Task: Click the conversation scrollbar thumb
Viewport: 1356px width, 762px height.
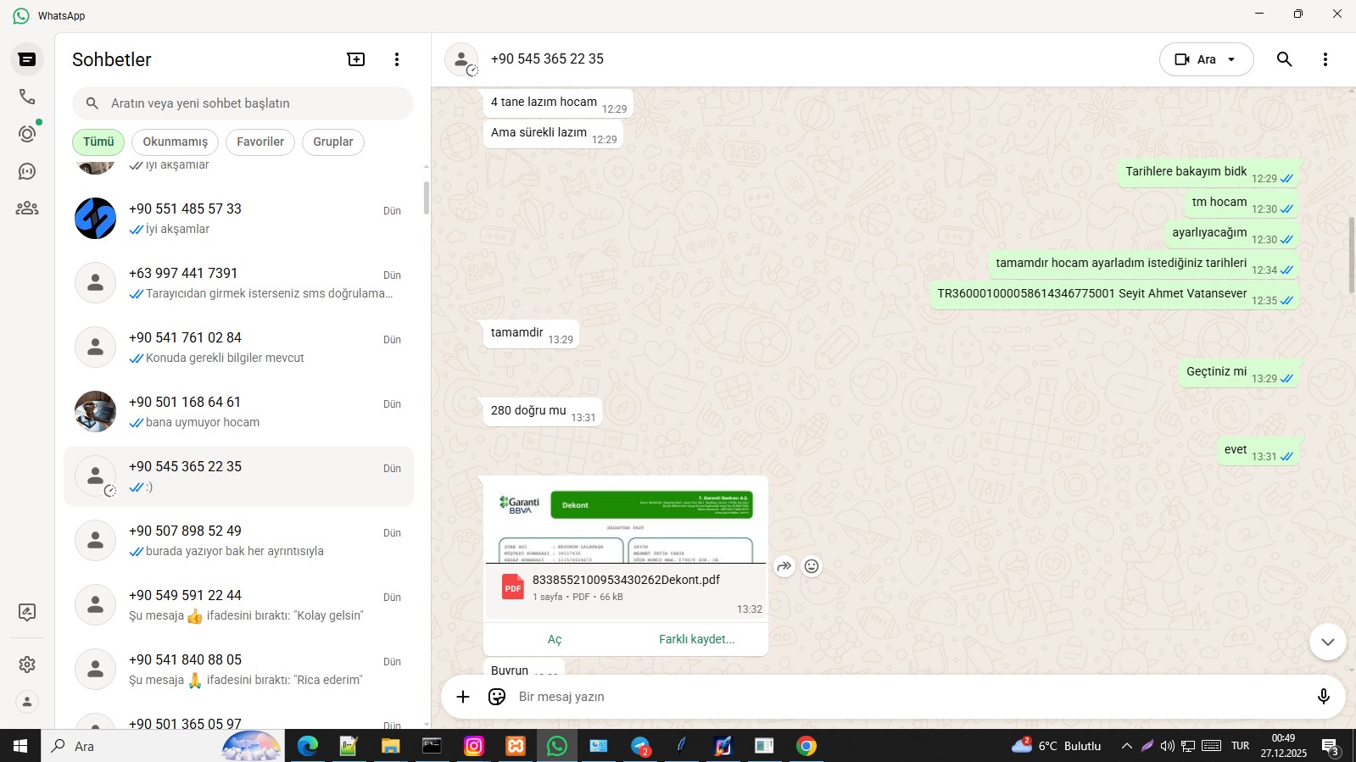Action: [1352, 254]
